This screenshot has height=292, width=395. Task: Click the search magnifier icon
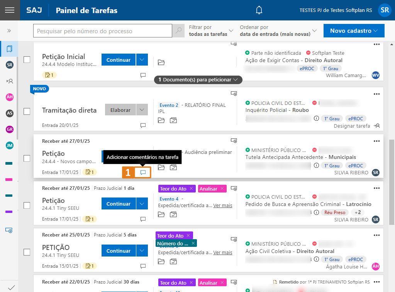coord(178,31)
